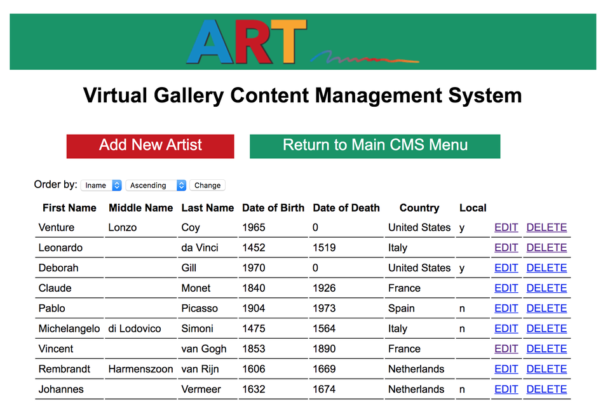The width and height of the screenshot is (610, 413).
Task: Open the lname sort field dropdown
Action: tap(101, 185)
